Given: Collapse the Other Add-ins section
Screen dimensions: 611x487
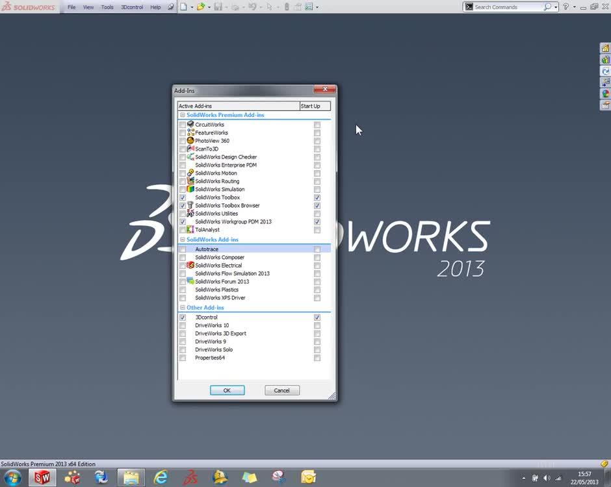Looking at the screenshot, I should point(182,307).
